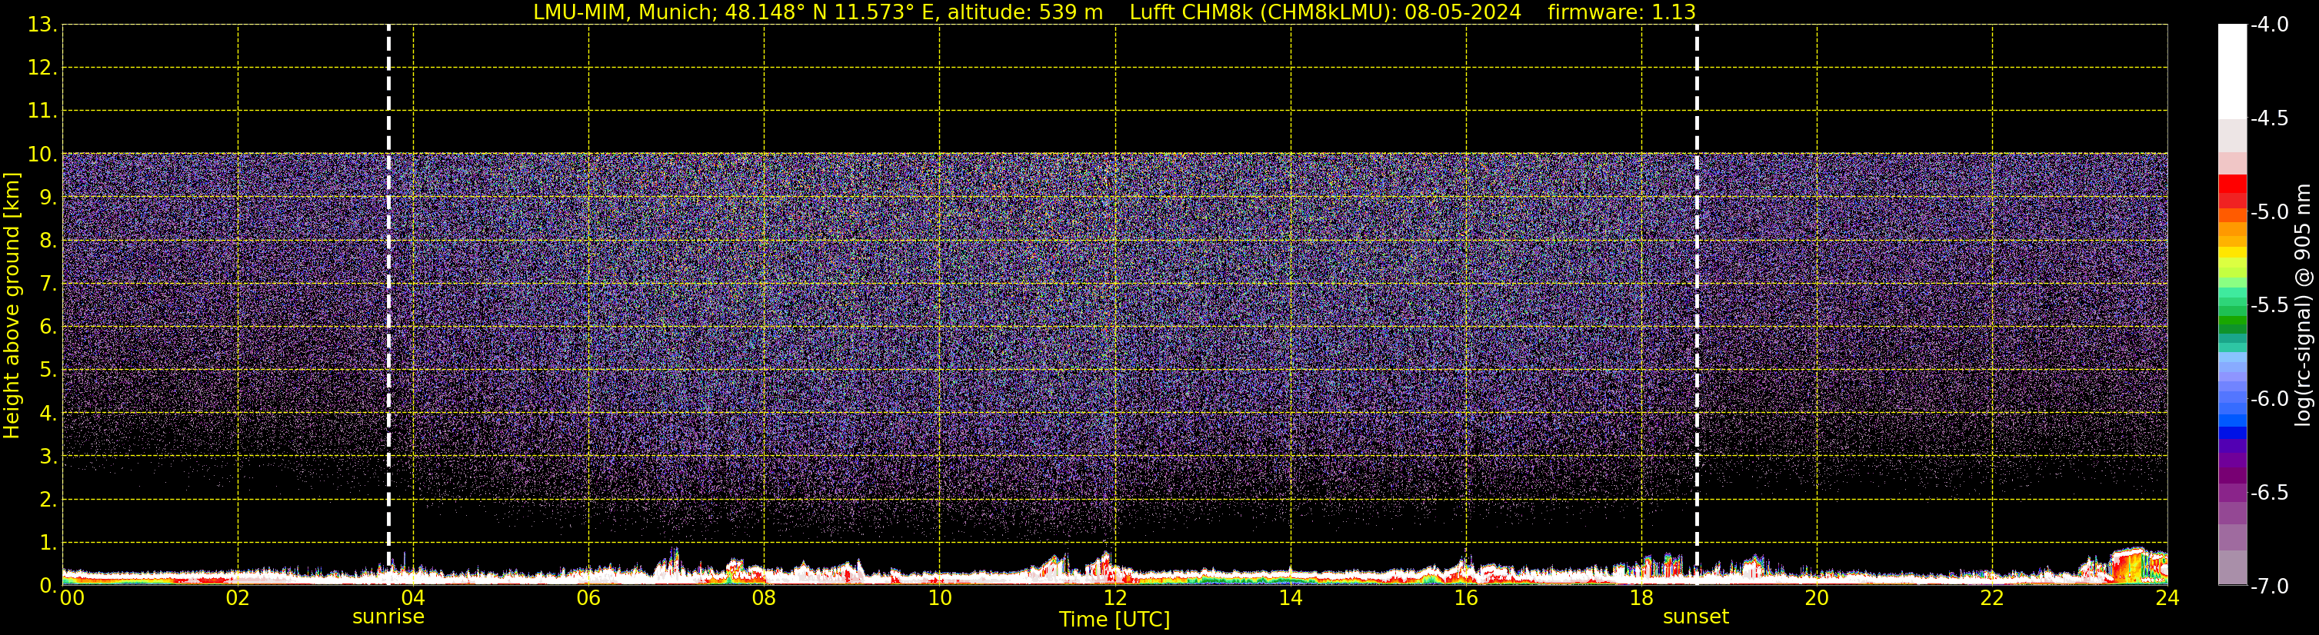Click the '-4.0' colorbar tick label
Image resolution: width=2319 pixels, height=635 pixels.
coord(2268,25)
